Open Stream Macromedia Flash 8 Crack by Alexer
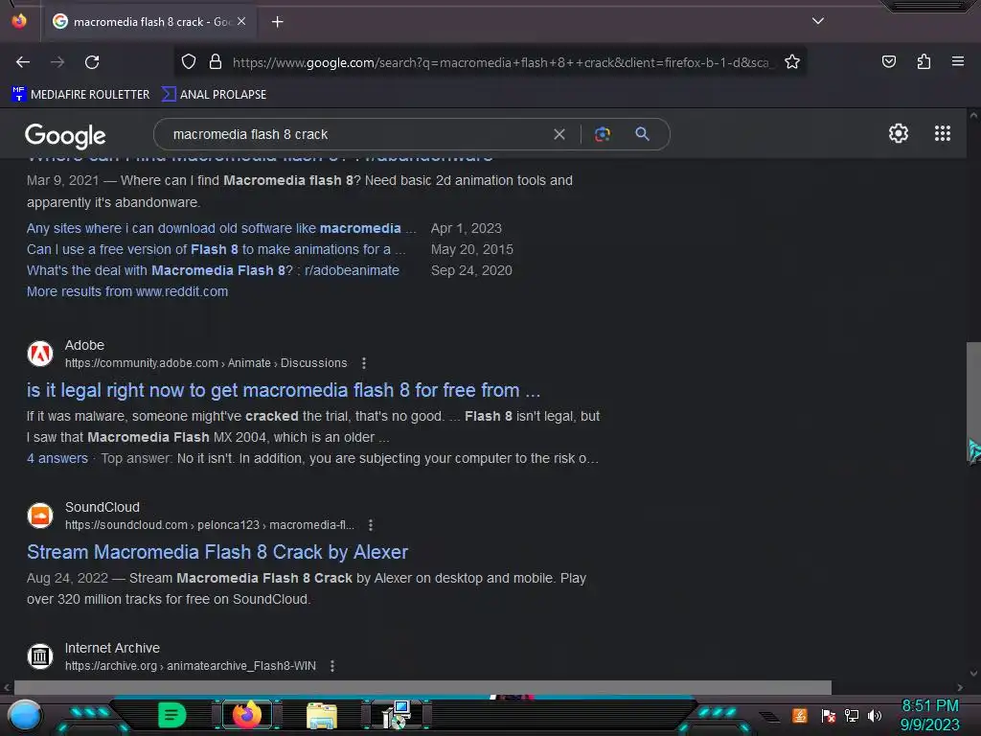This screenshot has height=736, width=981. 217,553
